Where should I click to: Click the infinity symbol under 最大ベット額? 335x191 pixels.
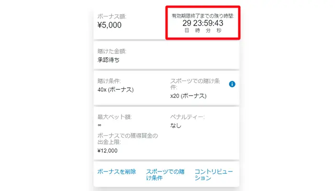click(x=100, y=125)
